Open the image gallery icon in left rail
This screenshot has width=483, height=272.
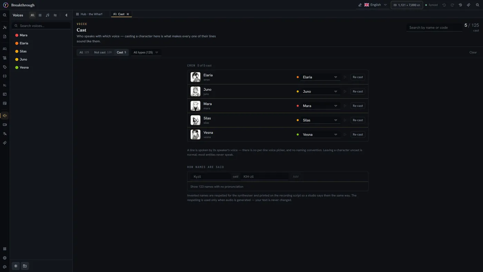coord(5,103)
